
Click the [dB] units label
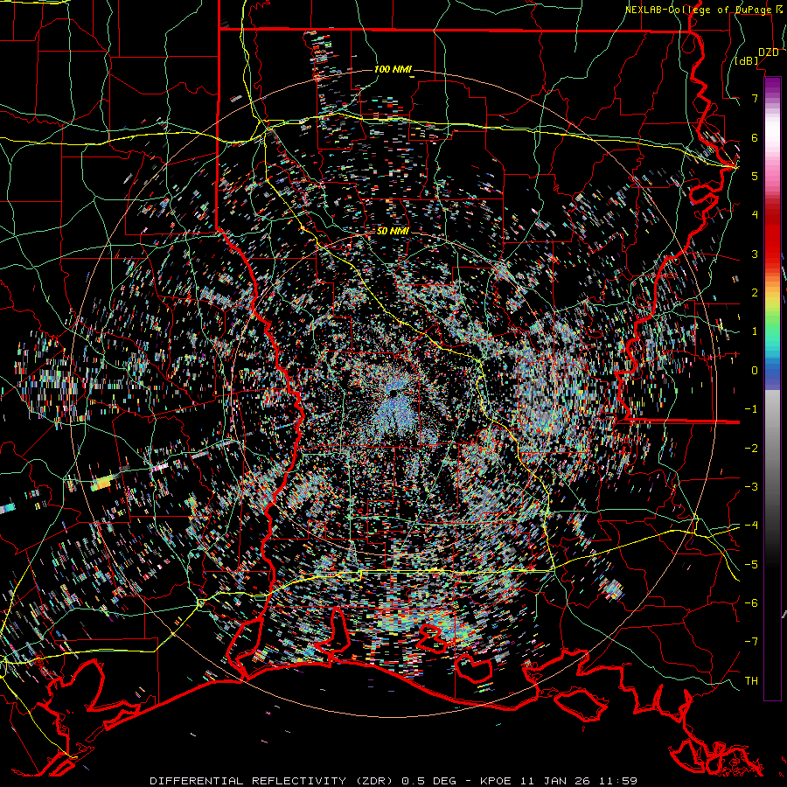click(747, 61)
